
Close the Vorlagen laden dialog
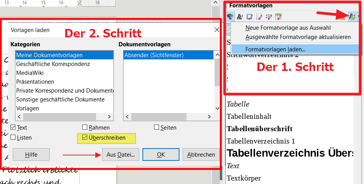[217, 30]
